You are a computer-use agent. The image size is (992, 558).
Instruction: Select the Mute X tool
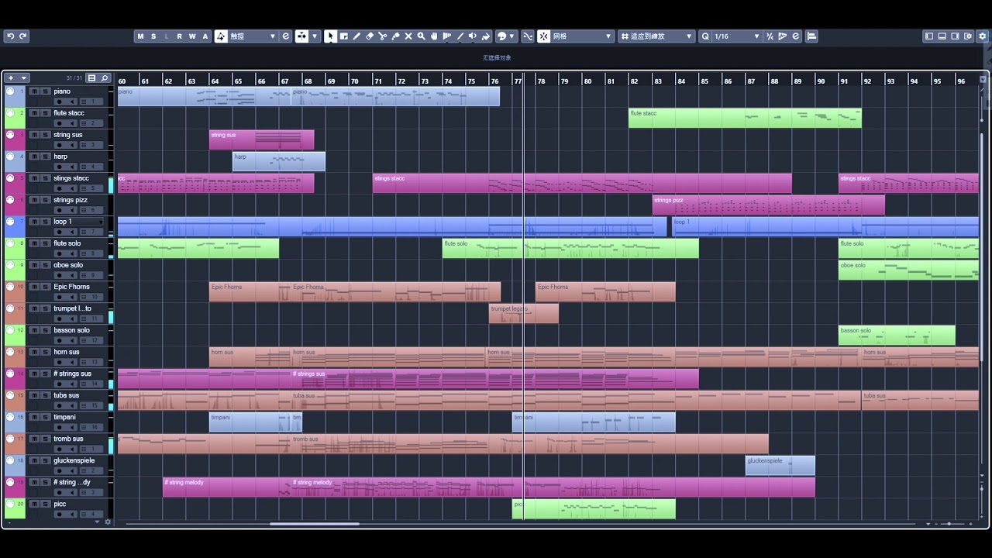[x=408, y=36]
